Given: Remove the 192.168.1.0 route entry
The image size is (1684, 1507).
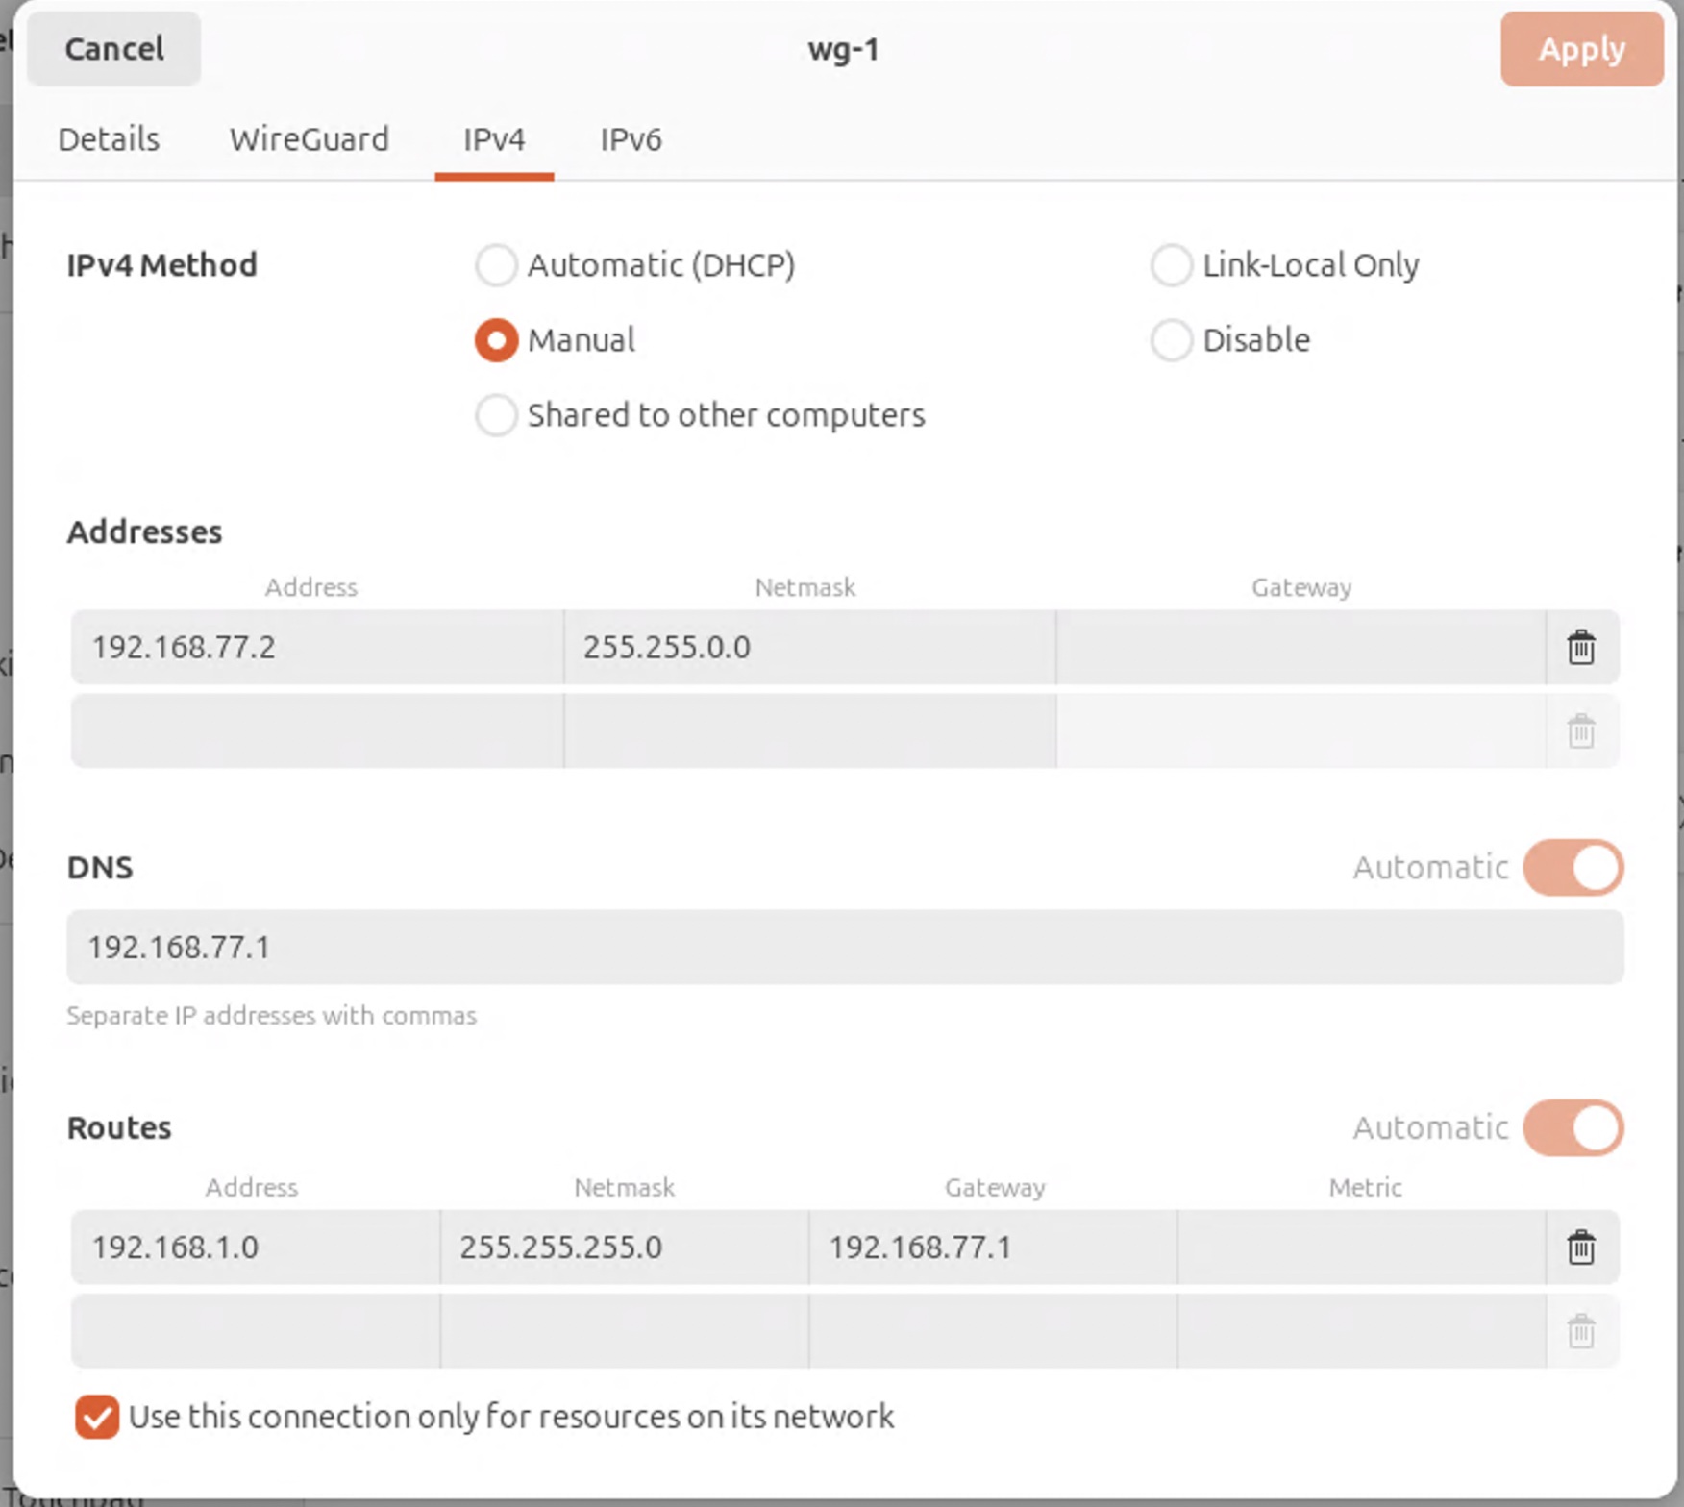Looking at the screenshot, I should click(1580, 1248).
